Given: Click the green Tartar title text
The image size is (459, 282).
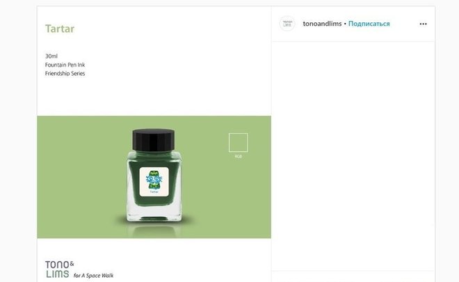Looking at the screenshot, I should click(x=60, y=28).
